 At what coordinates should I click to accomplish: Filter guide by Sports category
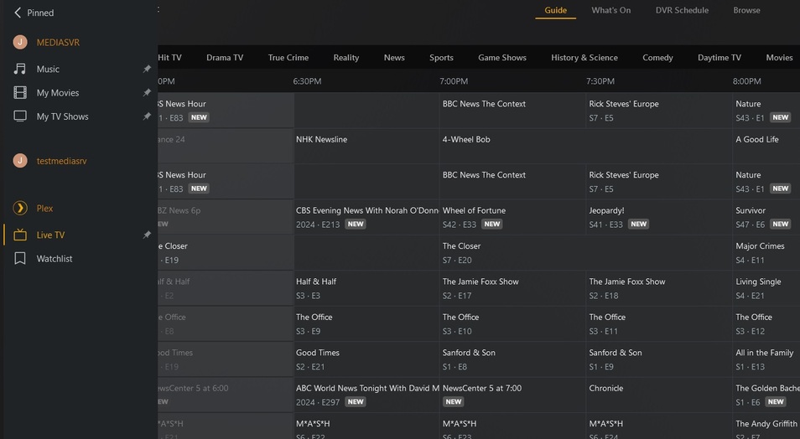click(x=441, y=58)
